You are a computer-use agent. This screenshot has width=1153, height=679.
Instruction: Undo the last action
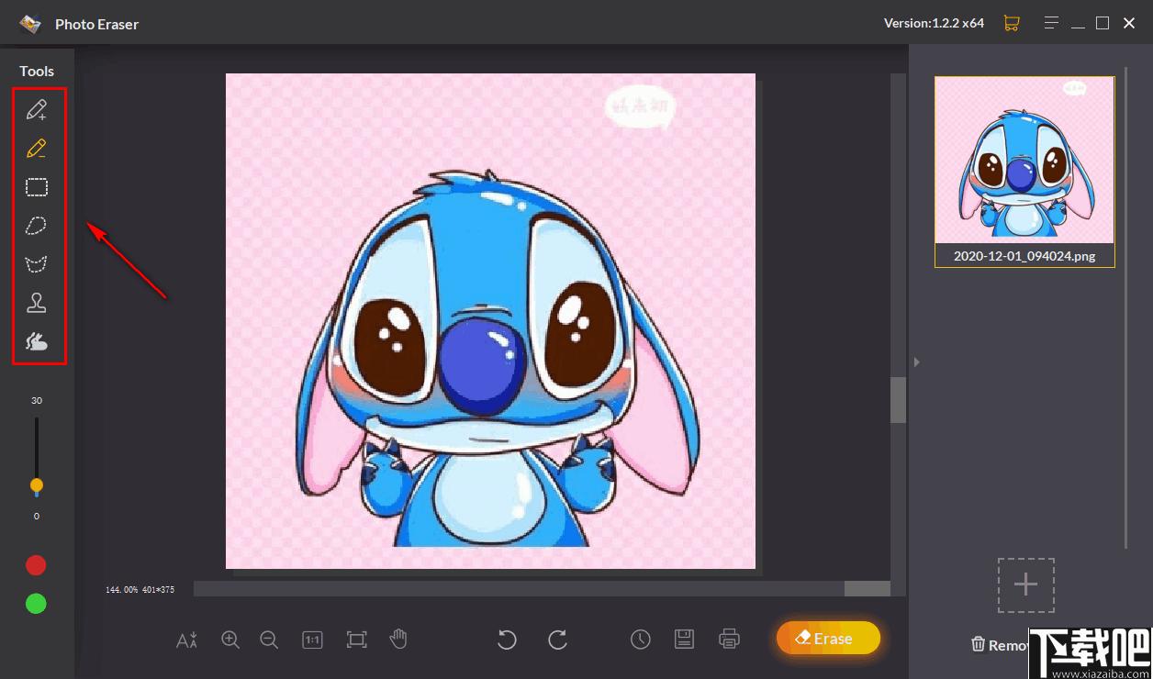click(507, 640)
